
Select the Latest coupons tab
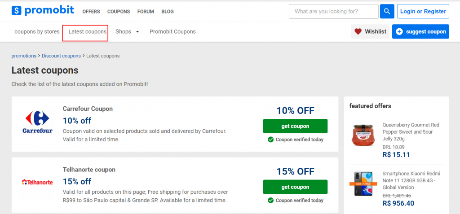(x=88, y=32)
